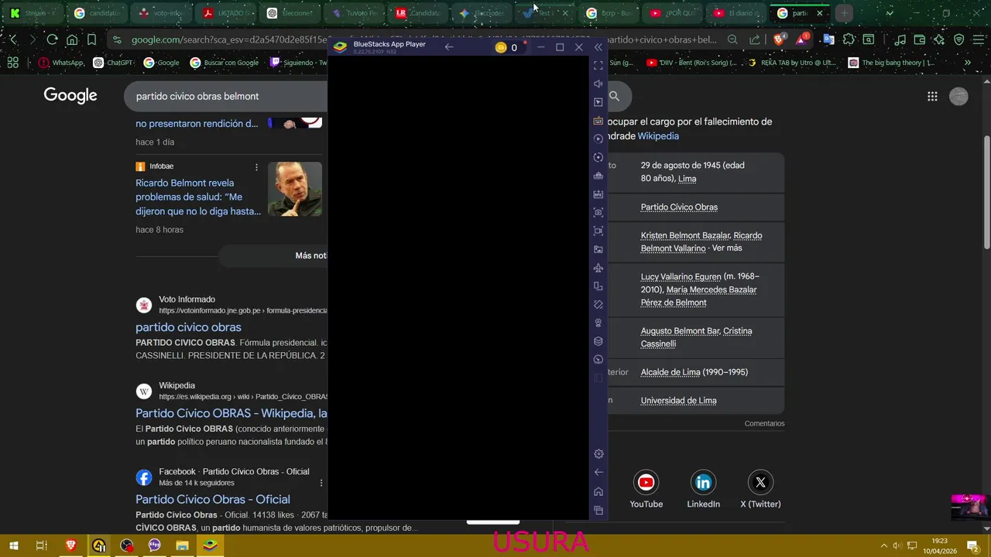Click the BlueStacks location pin icon
This screenshot has width=991, height=557.
point(598,323)
